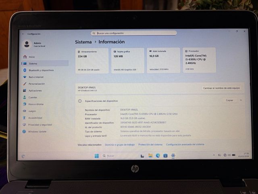
Task: Open the Inicio home settings page
Action: click(31, 57)
